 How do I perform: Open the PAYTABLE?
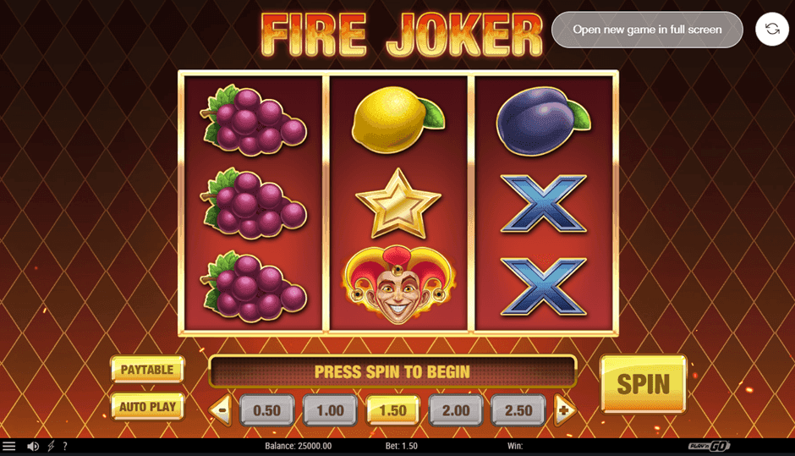click(x=147, y=369)
